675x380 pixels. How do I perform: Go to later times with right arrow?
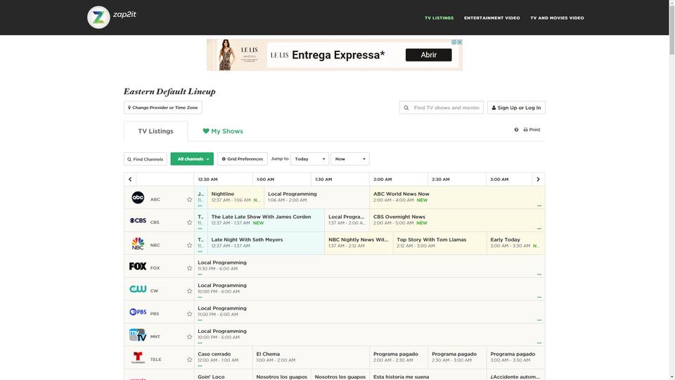click(538, 179)
